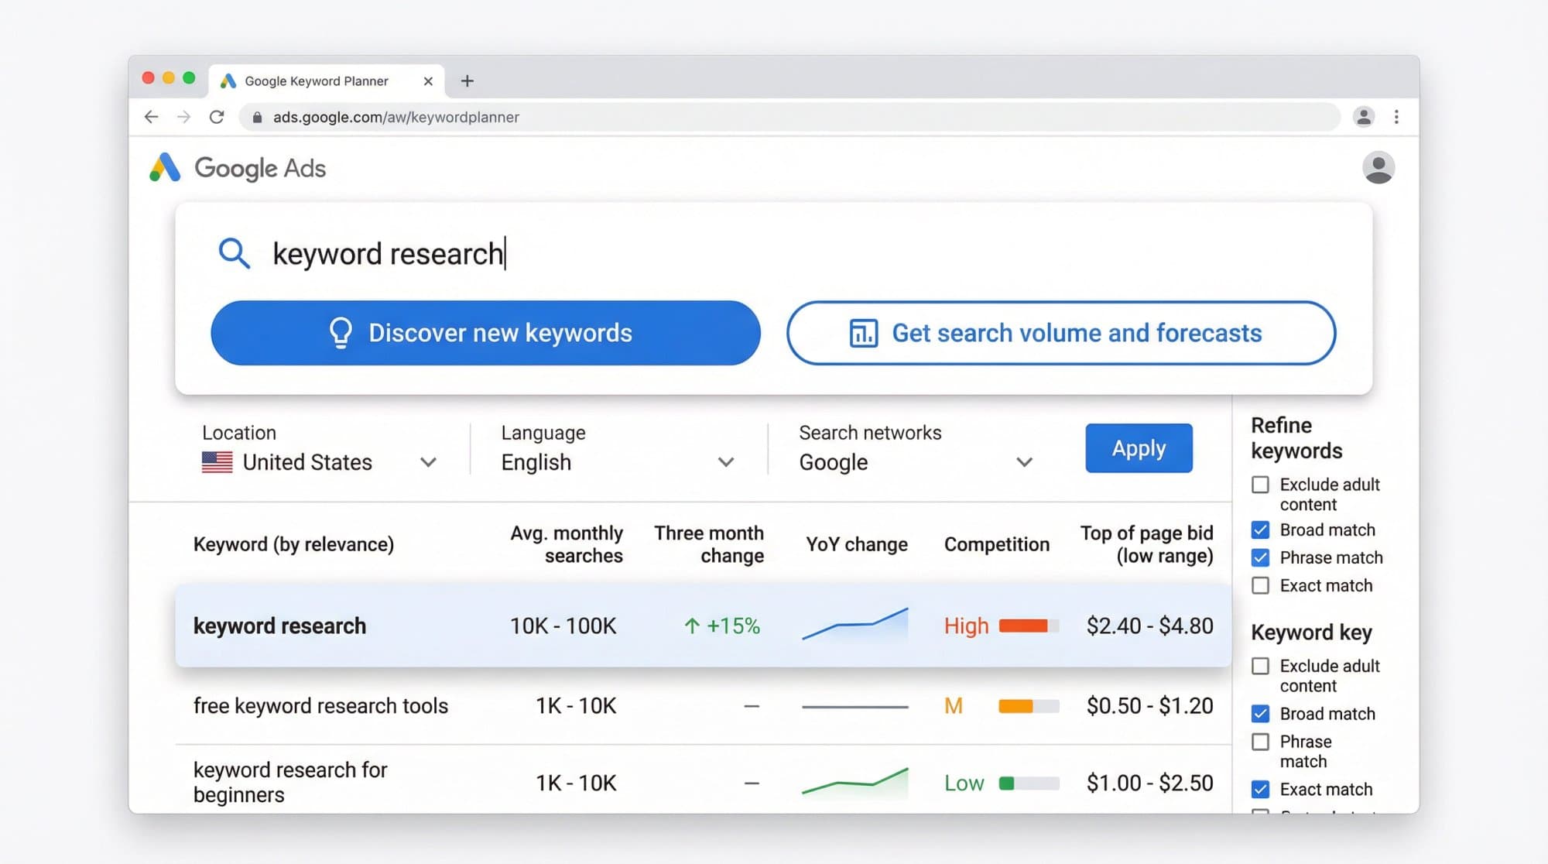Select the Google Keyword Planner tab
Image resolution: width=1548 pixels, height=864 pixels.
[x=325, y=81]
